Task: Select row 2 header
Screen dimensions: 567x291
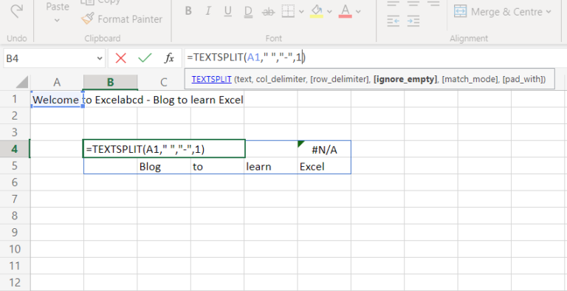Action: click(15, 115)
